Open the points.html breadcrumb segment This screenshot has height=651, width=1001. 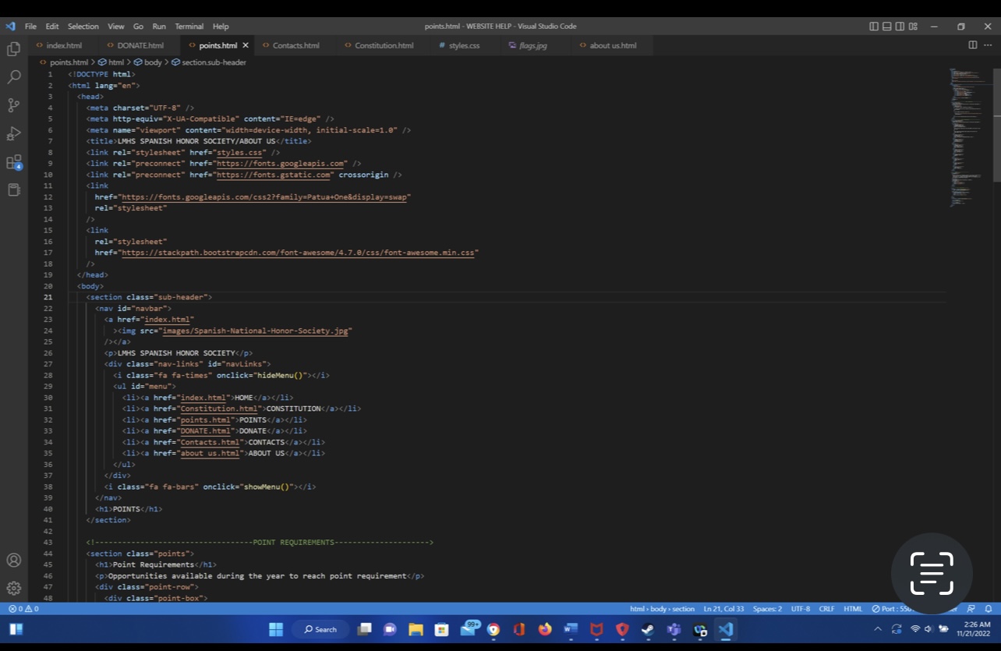click(x=64, y=62)
